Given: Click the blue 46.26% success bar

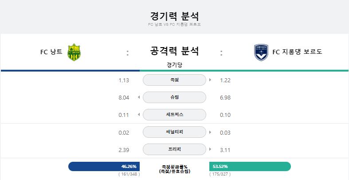Looking at the screenshot, I should pos(104,166).
